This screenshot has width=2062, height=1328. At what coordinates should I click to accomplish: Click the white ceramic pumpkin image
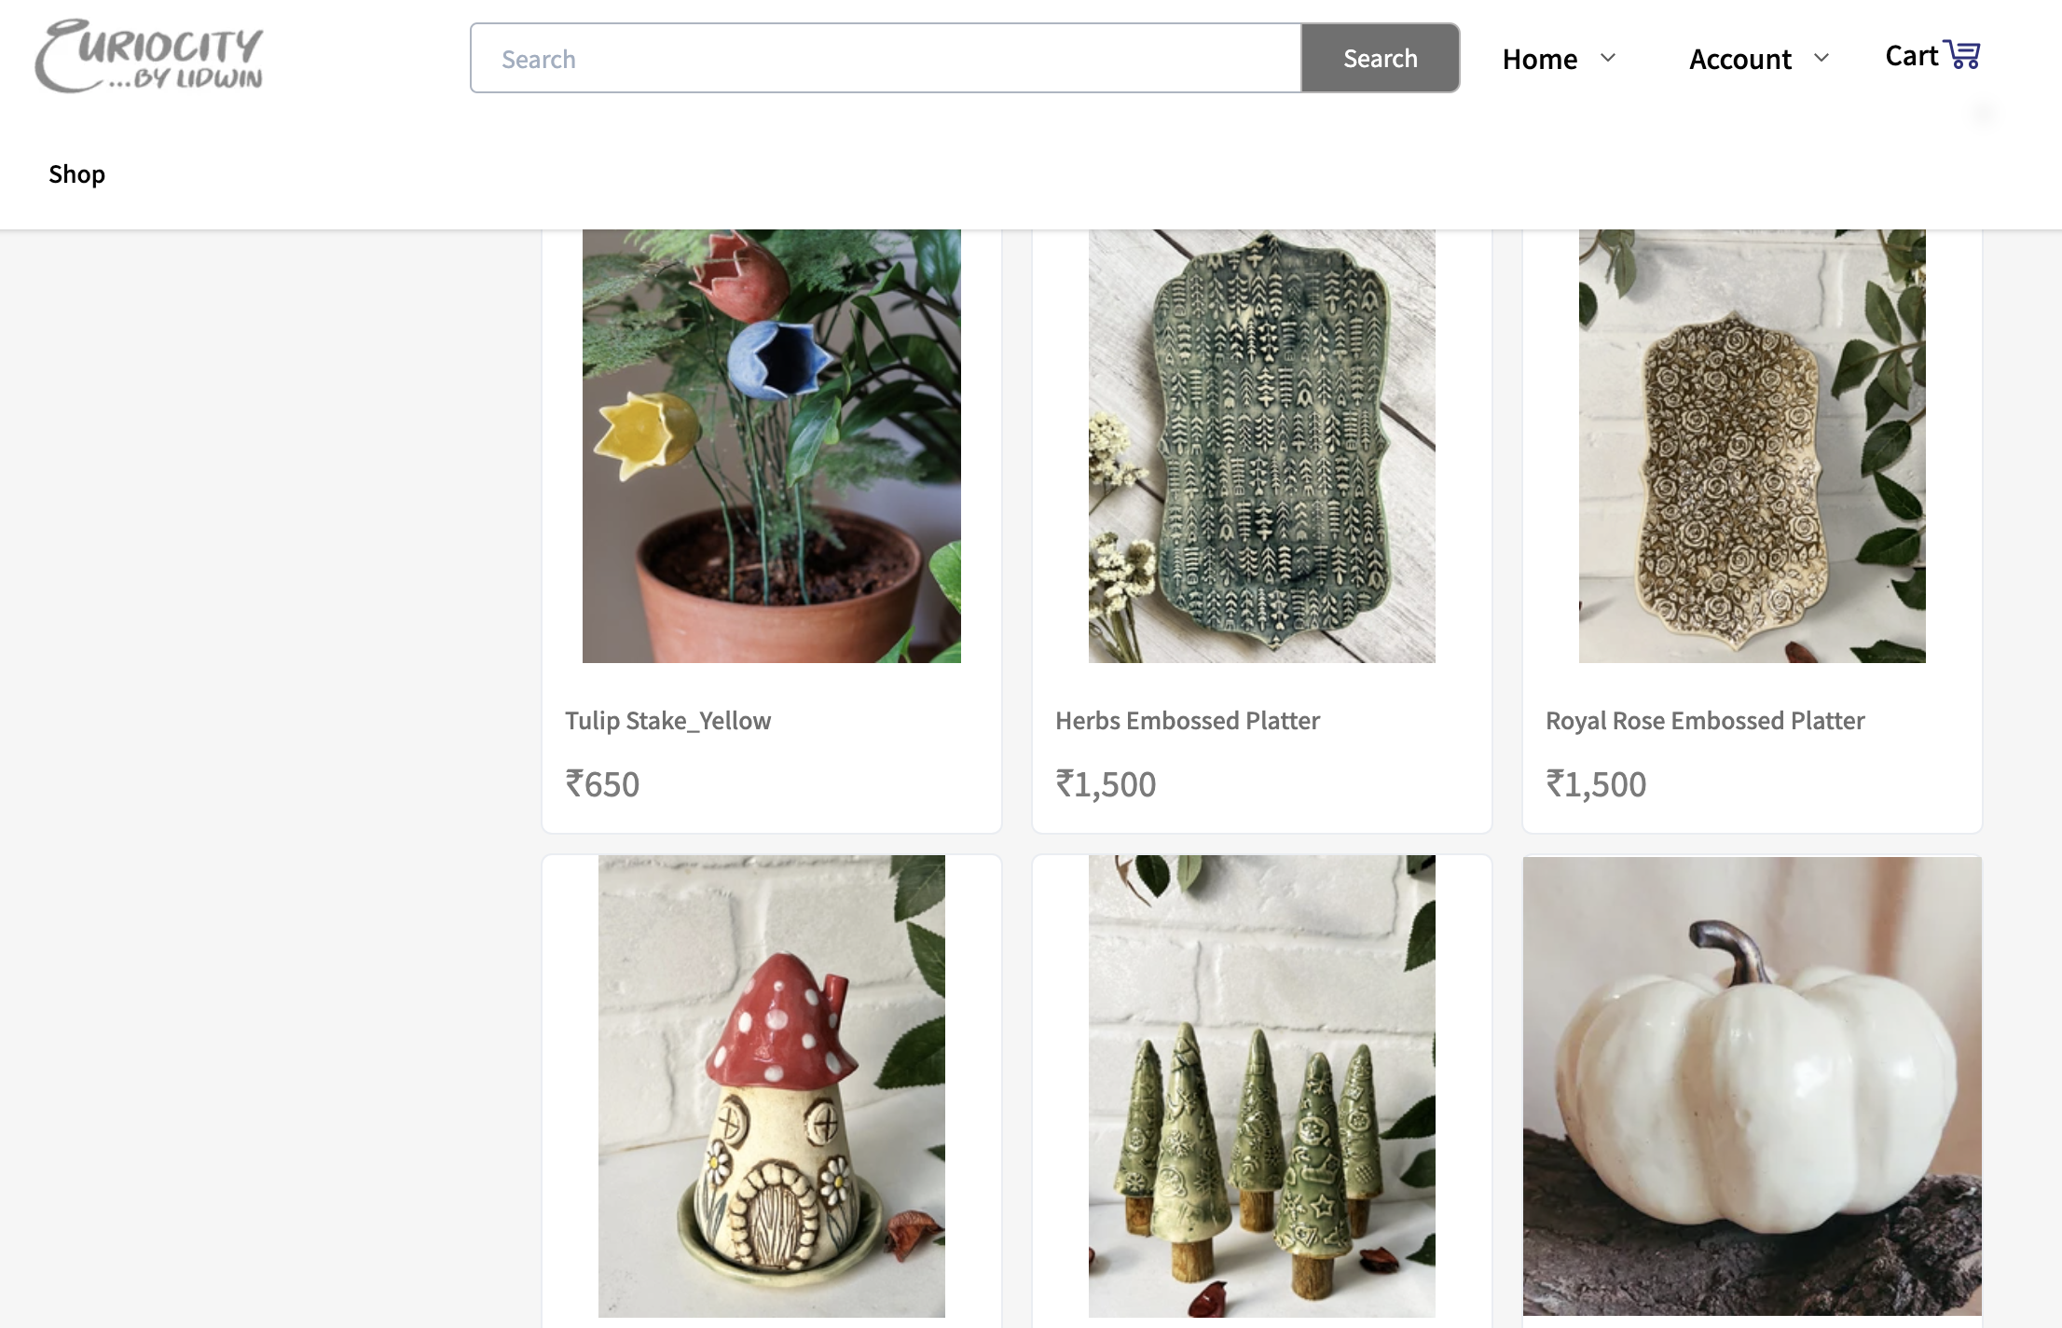pos(1752,1091)
